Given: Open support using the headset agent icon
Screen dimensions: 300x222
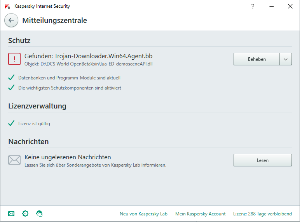Looking at the screenshot, I should pos(39,213).
